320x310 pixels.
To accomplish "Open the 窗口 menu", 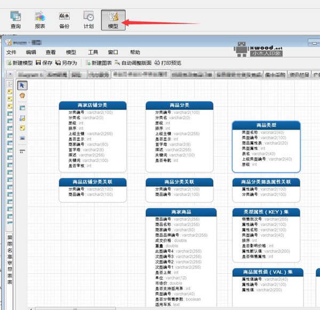I will pyautogui.click(x=113, y=52).
